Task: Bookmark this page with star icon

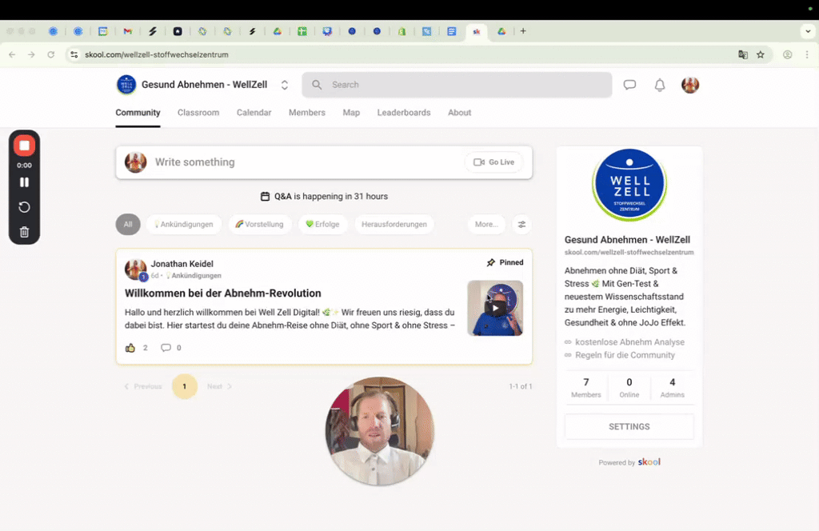Action: pyautogui.click(x=761, y=55)
